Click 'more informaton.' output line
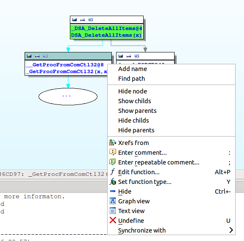This screenshot has width=244, height=241. click(x=34, y=197)
